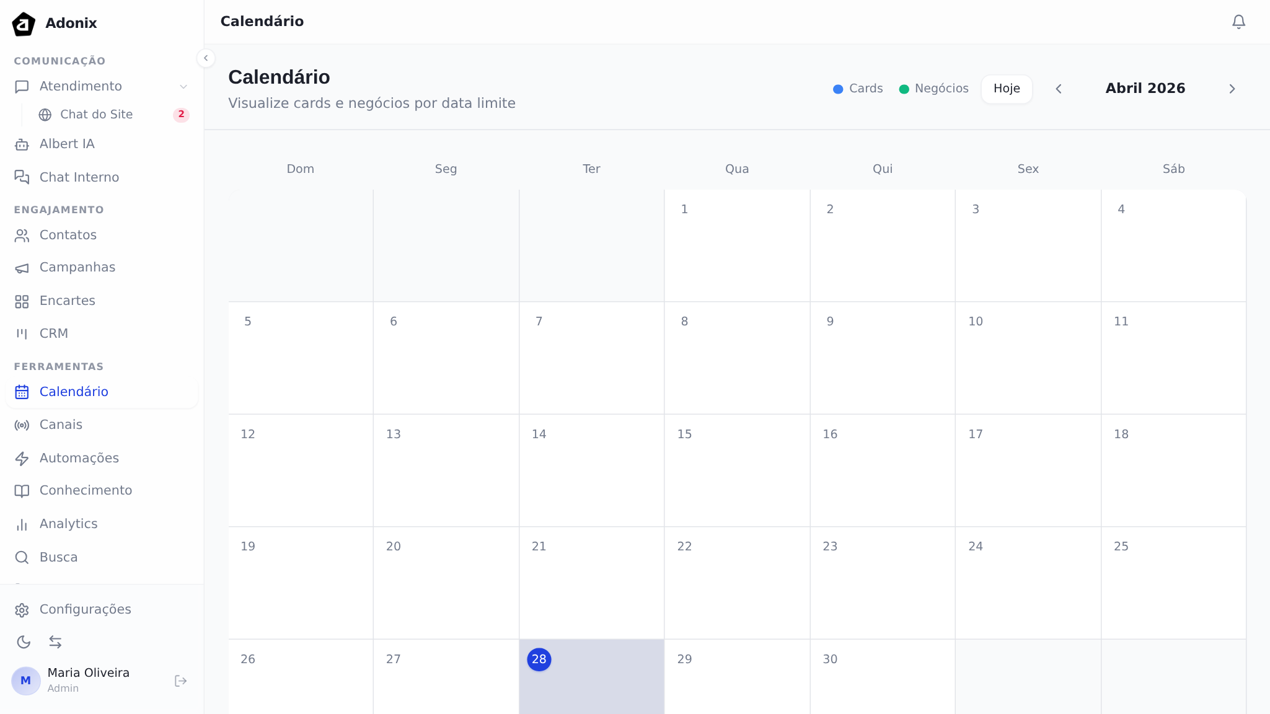Viewport: 1270px width, 714px height.
Task: Open the Busca menu item
Action: (102, 558)
